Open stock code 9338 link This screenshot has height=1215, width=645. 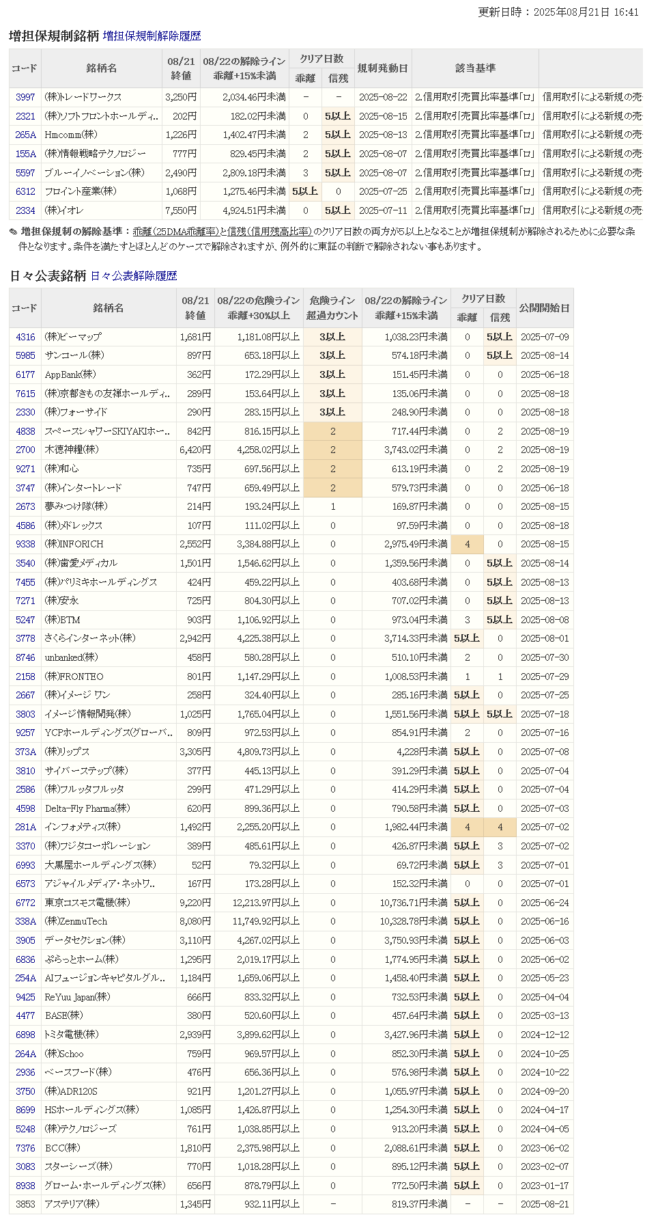tap(25, 545)
